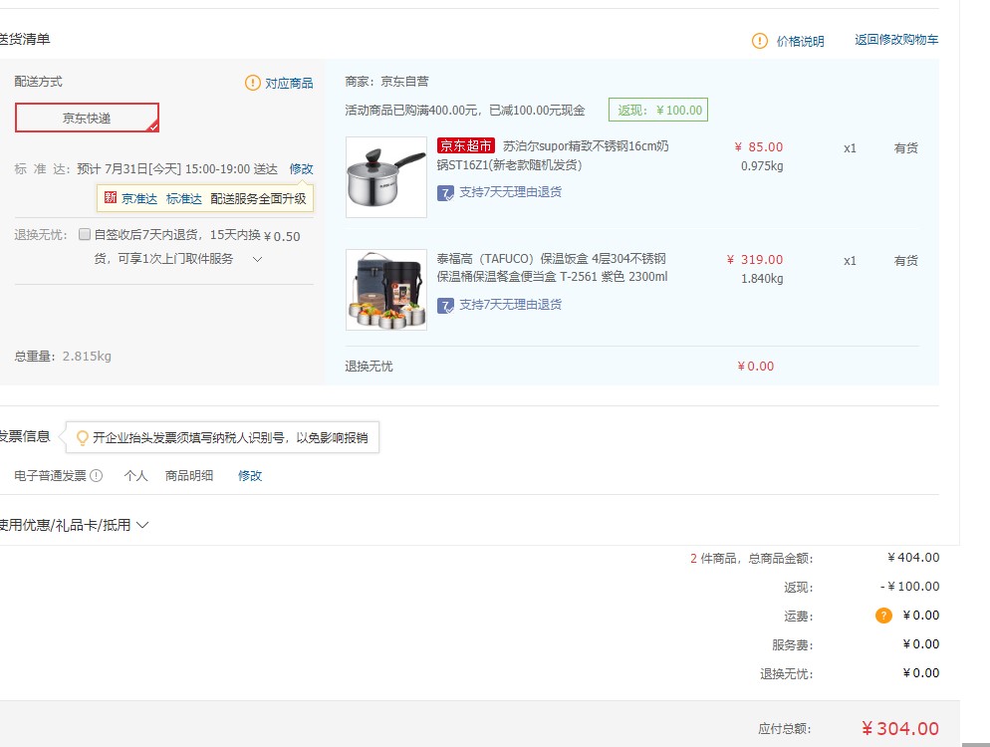Select 京东快递 delivery method
The image size is (990, 747).
(x=87, y=118)
